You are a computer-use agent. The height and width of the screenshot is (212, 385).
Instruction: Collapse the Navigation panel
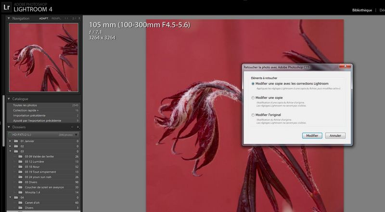click(x=9, y=18)
